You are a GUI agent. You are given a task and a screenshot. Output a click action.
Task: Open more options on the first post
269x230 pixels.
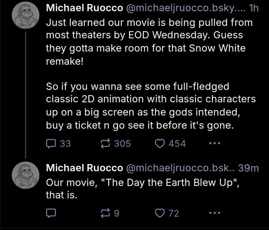(x=215, y=143)
